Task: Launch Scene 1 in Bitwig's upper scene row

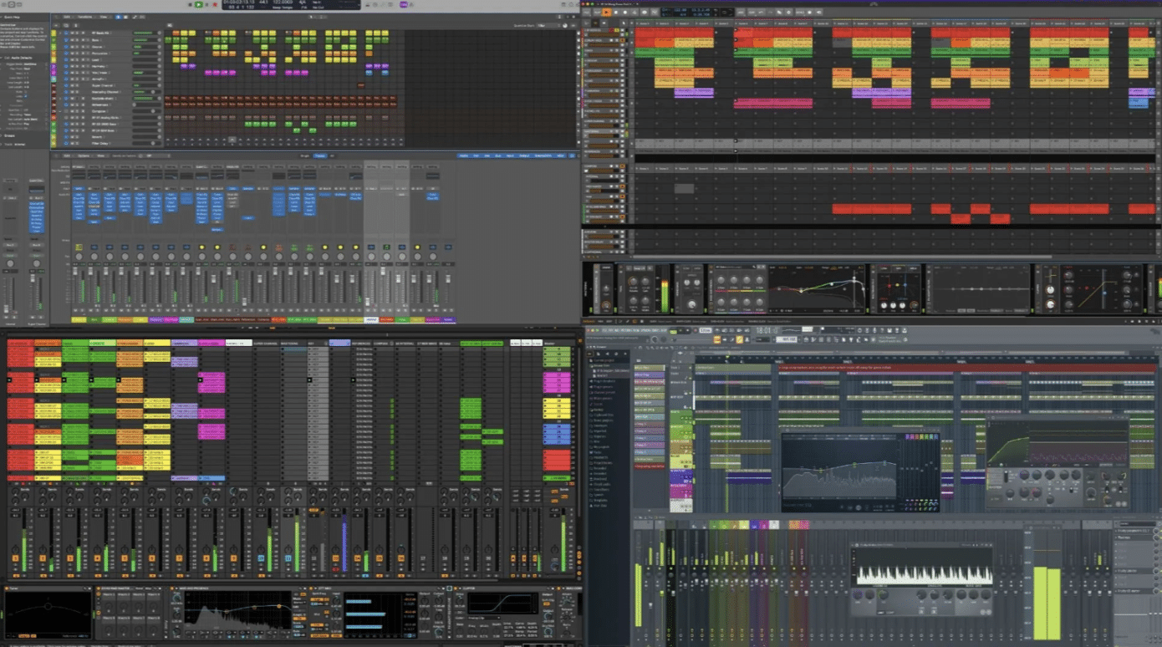Action: point(644,23)
